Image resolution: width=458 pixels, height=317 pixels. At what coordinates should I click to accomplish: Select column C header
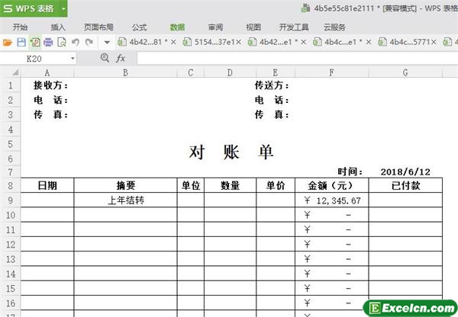pos(191,72)
